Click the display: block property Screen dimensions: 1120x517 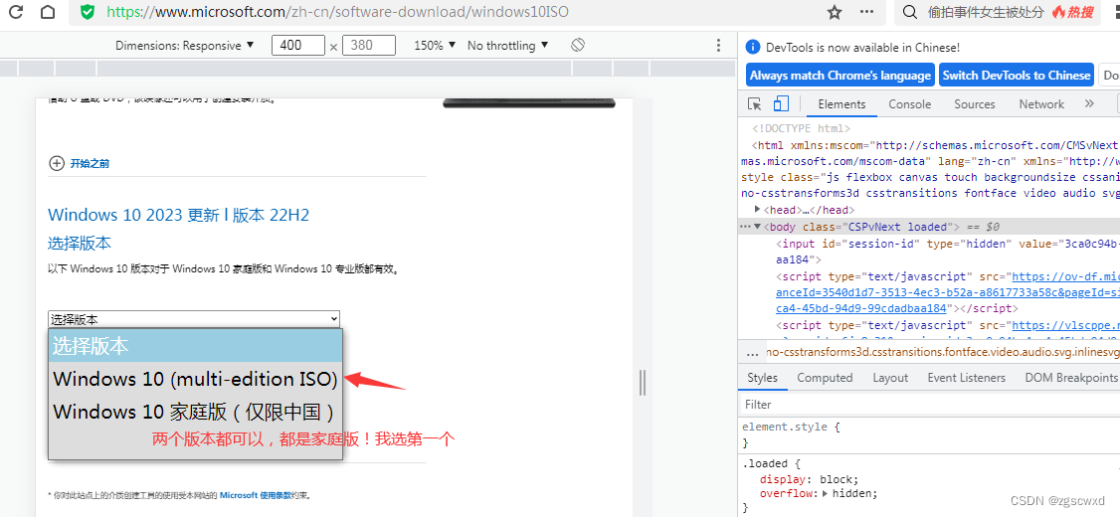pyautogui.click(x=809, y=479)
